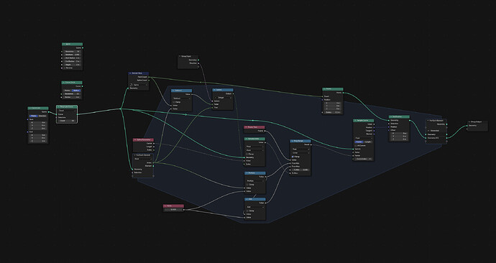
Task: Select Direction mode in Curve Line node
Action: tap(42, 116)
